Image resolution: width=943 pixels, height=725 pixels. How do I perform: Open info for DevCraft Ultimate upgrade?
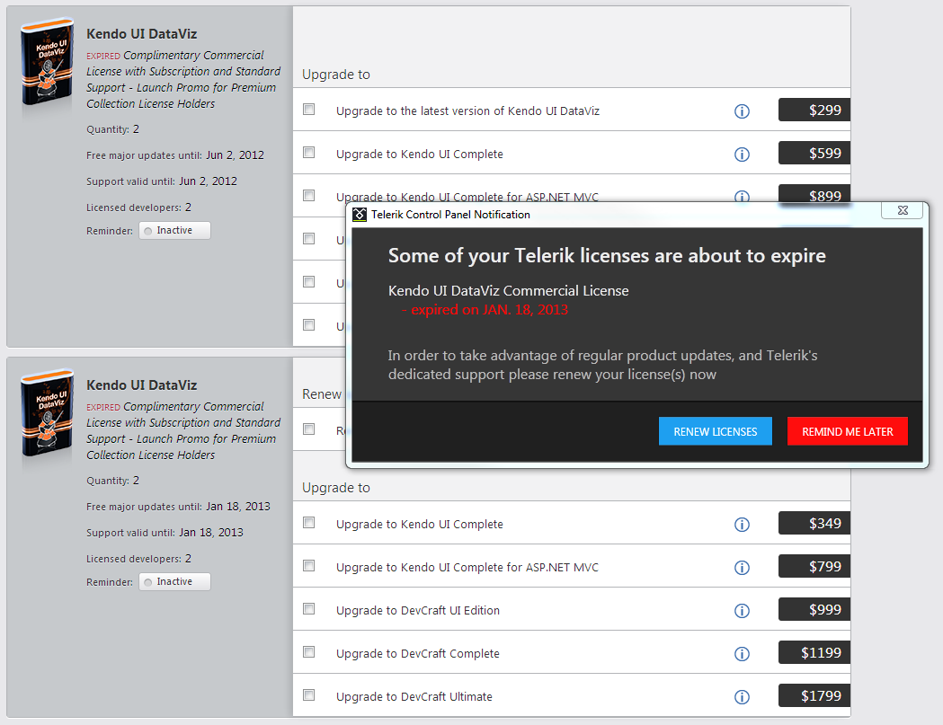click(742, 697)
